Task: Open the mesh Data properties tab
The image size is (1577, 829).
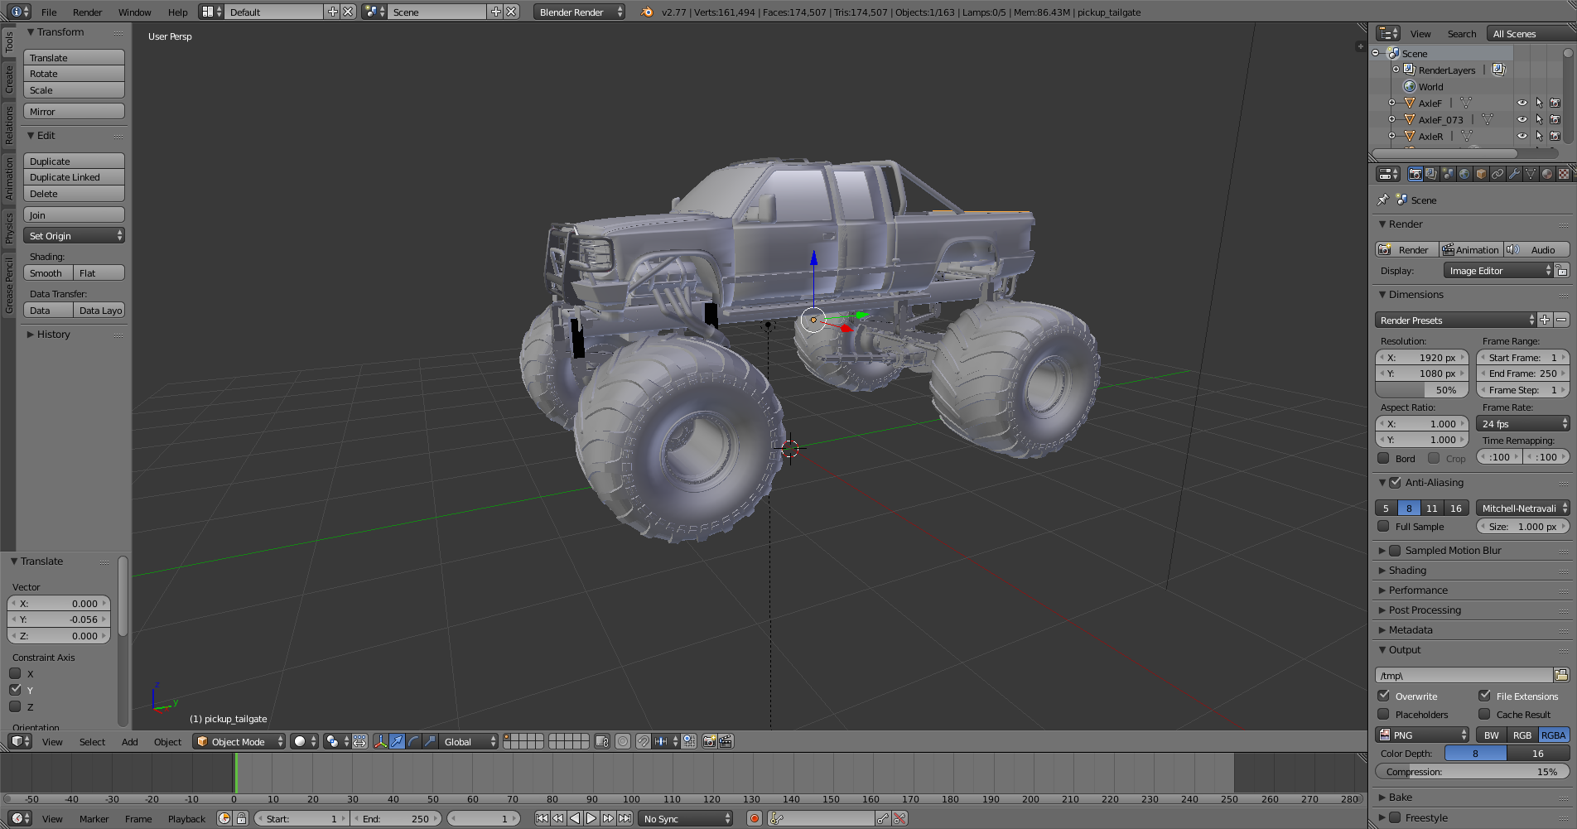Action: (1531, 174)
